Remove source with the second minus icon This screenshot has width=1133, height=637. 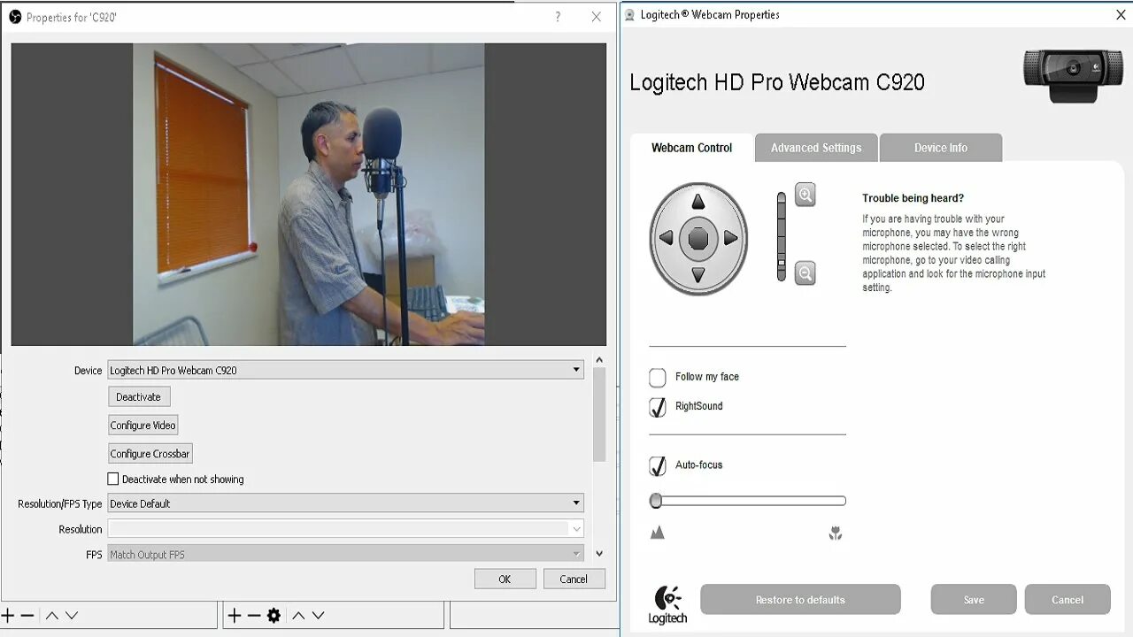(254, 615)
